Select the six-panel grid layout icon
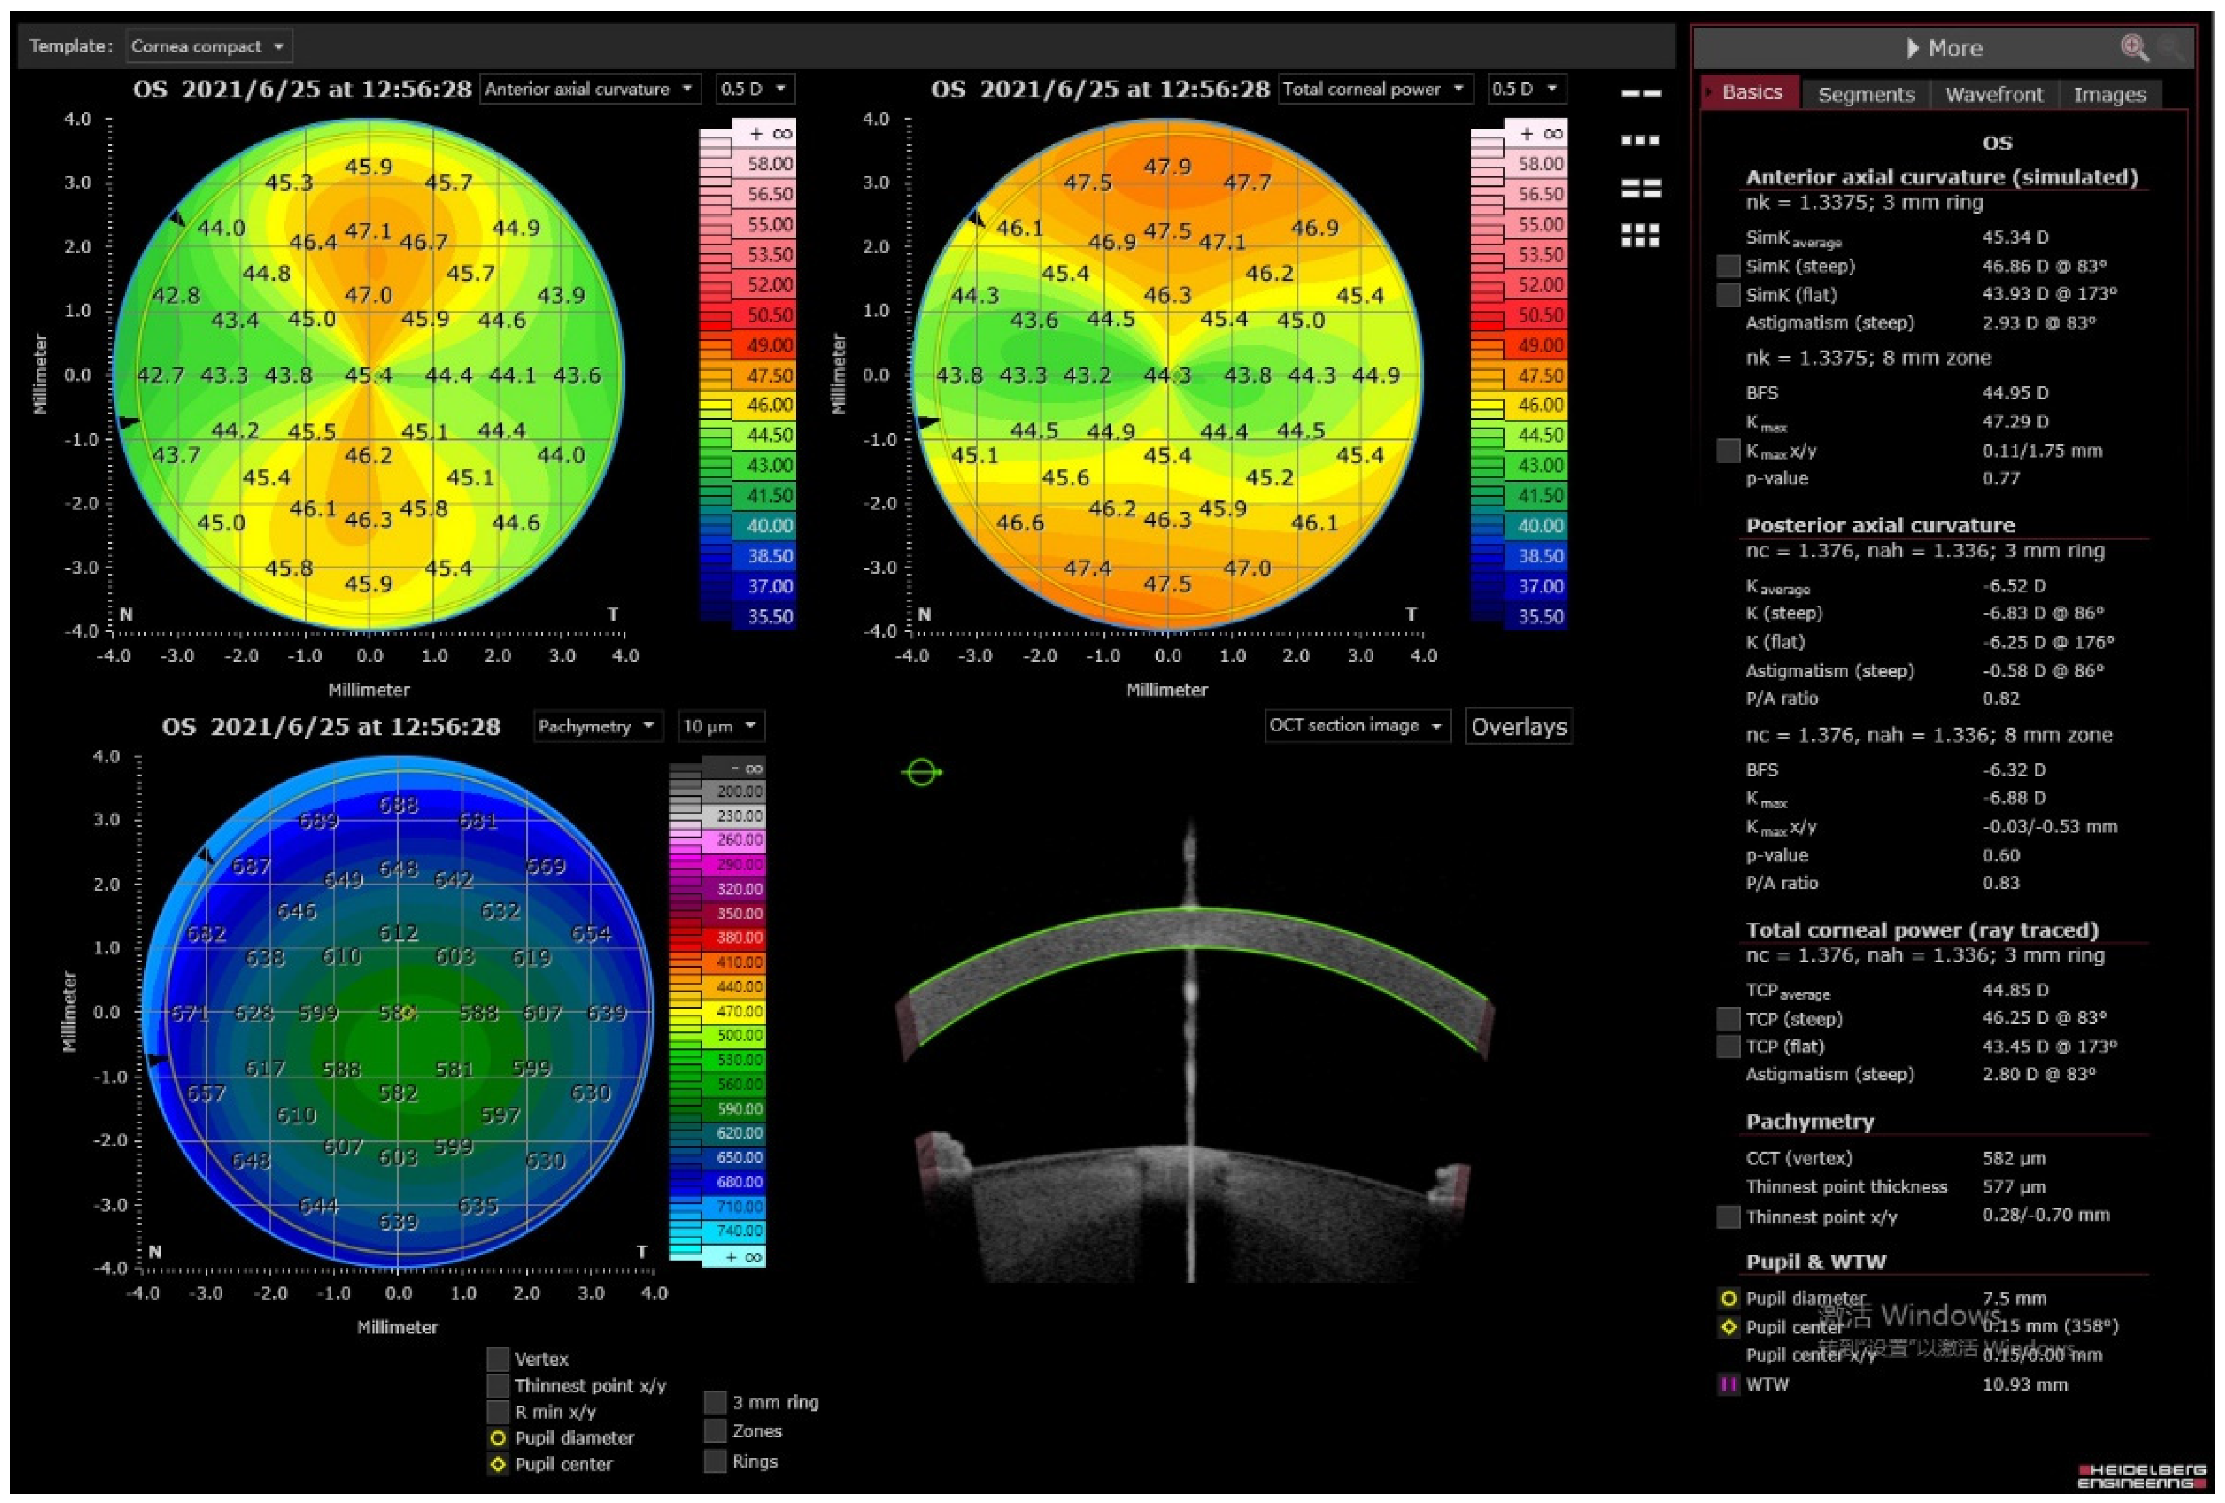 pos(1640,236)
